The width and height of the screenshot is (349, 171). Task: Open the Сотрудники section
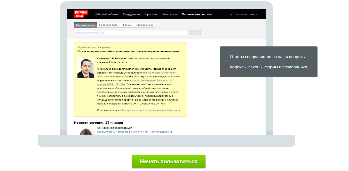[x=131, y=14]
